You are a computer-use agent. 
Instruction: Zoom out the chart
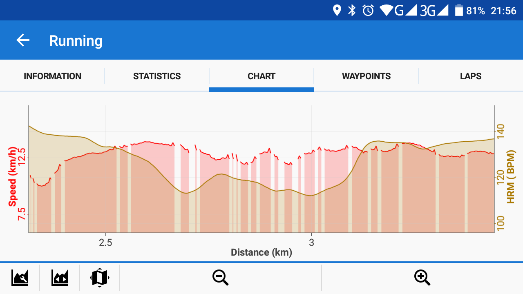(221, 278)
